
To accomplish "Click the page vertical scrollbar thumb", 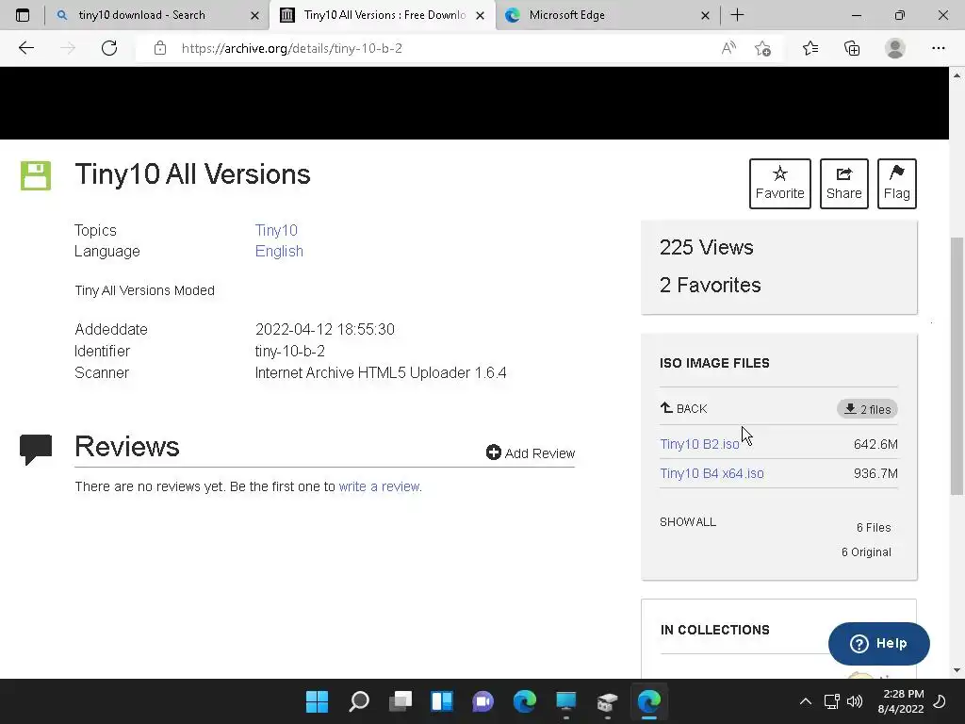I will pyautogui.click(x=957, y=366).
